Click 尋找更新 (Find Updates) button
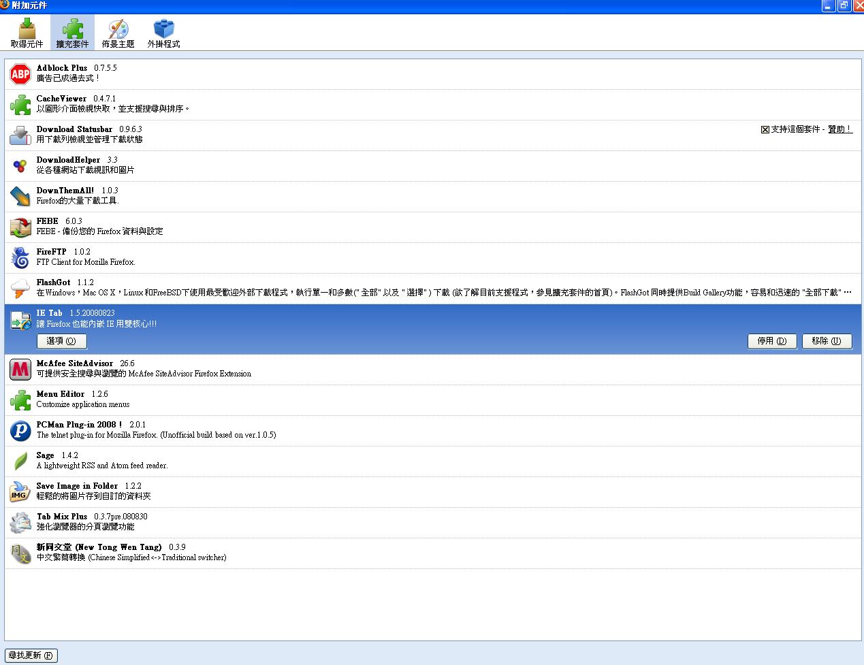 click(x=31, y=655)
